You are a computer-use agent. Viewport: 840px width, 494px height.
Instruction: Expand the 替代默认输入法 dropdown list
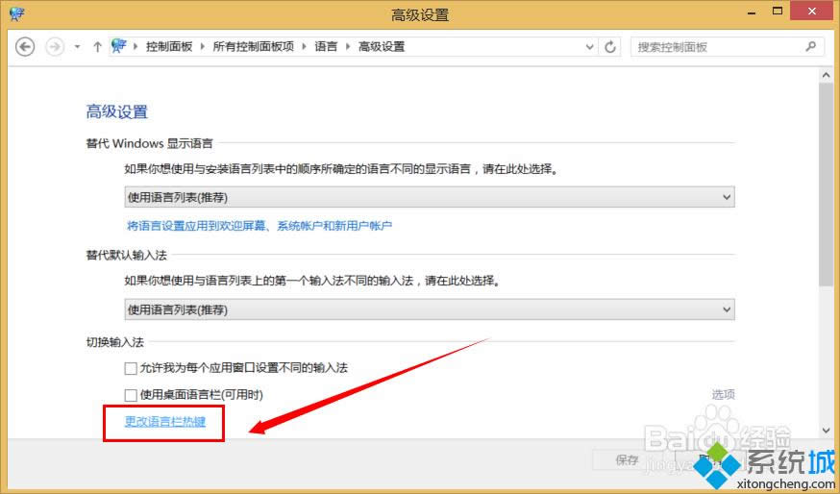point(430,309)
